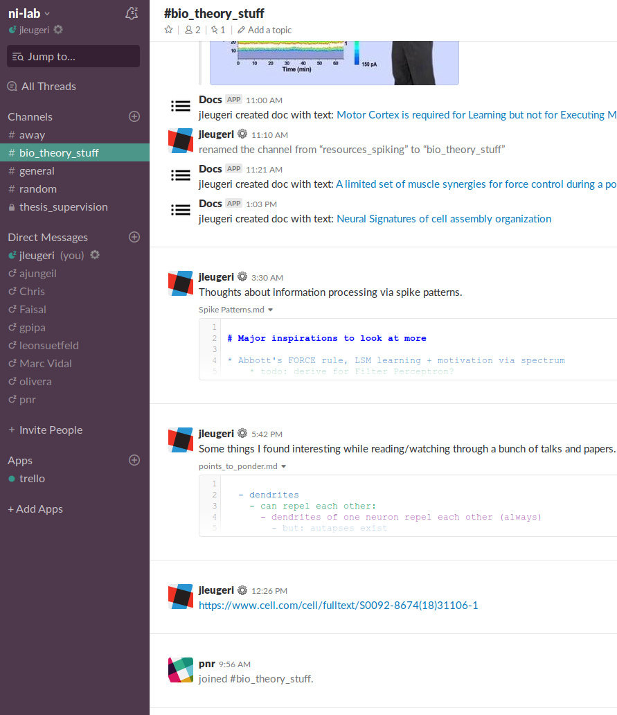The height and width of the screenshot is (715, 617).
Task: Browse apps with plus icon beside Apps
Action: point(134,459)
